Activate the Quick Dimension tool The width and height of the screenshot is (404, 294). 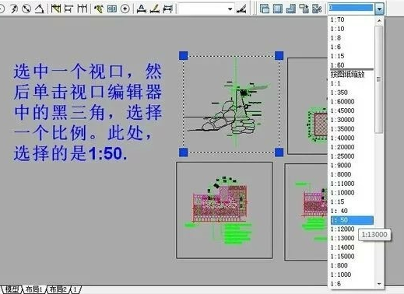pos(56,9)
